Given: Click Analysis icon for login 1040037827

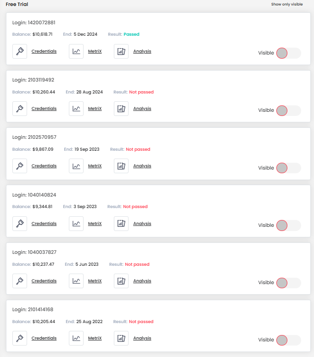Looking at the screenshot, I should click(121, 281).
